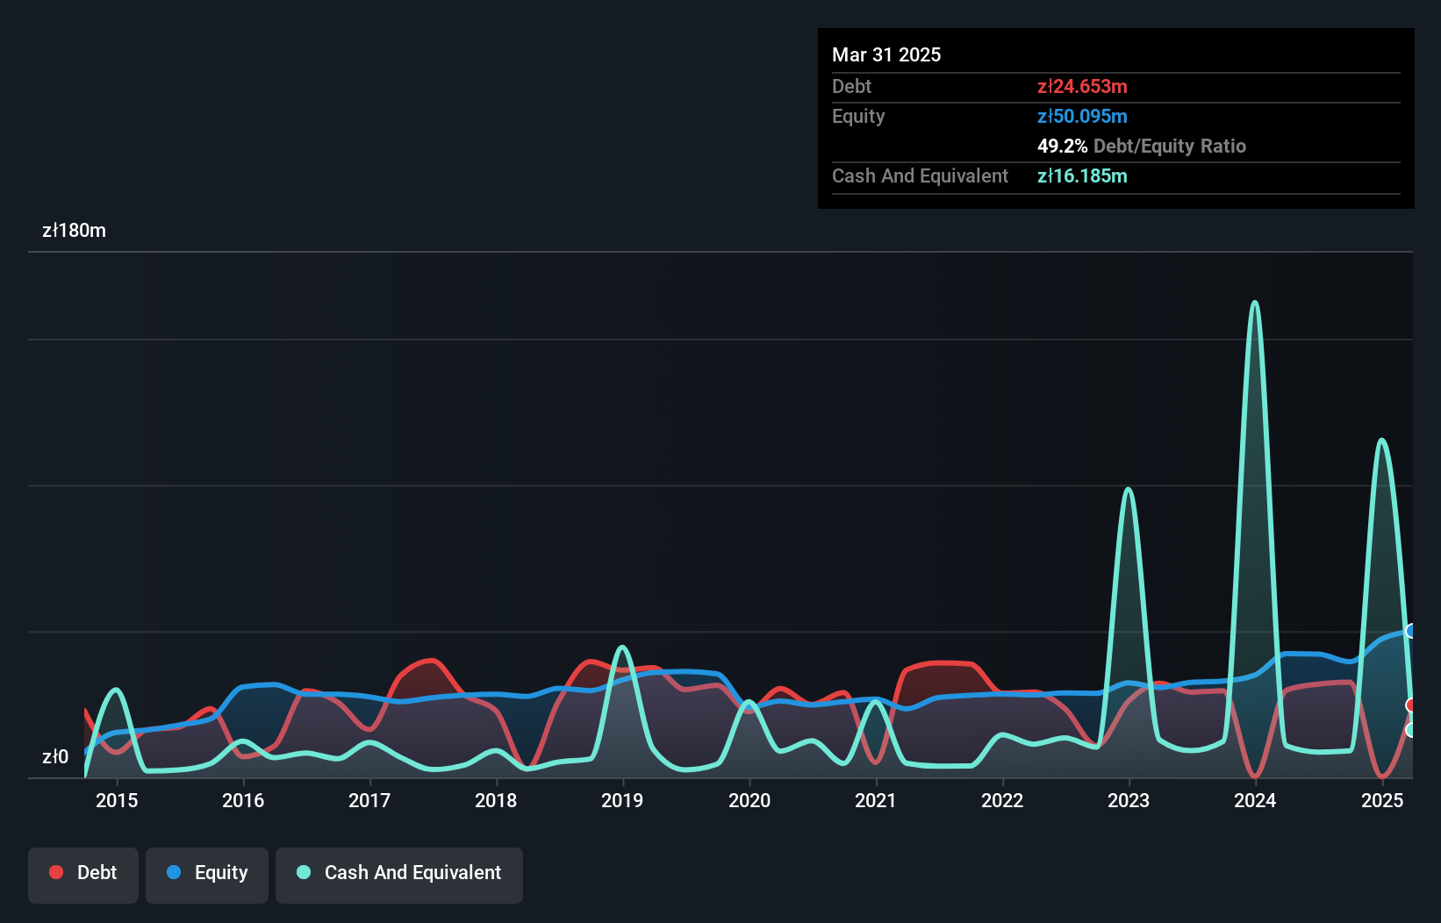This screenshot has height=923, width=1441.
Task: Click the 2022 x-axis label
Action: click(x=1002, y=800)
